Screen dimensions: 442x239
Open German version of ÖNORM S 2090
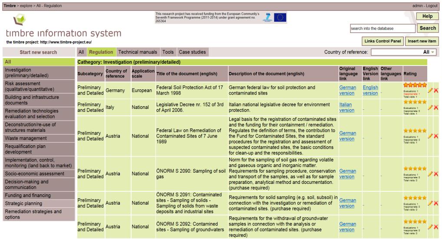click(x=348, y=174)
